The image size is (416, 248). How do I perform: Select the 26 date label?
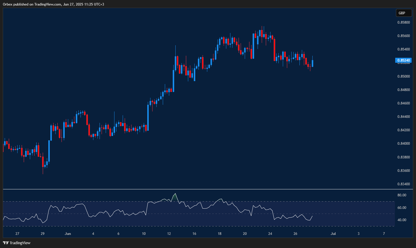click(295, 233)
